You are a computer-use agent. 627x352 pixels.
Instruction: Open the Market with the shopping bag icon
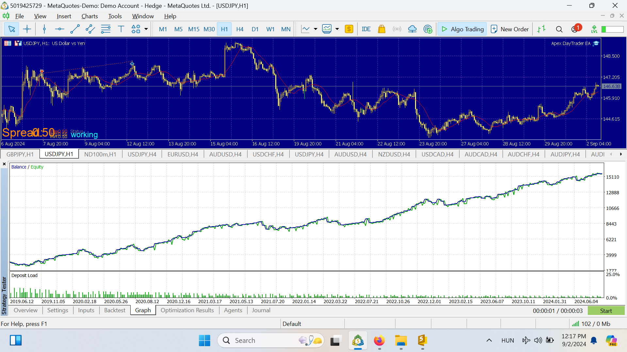click(x=382, y=29)
